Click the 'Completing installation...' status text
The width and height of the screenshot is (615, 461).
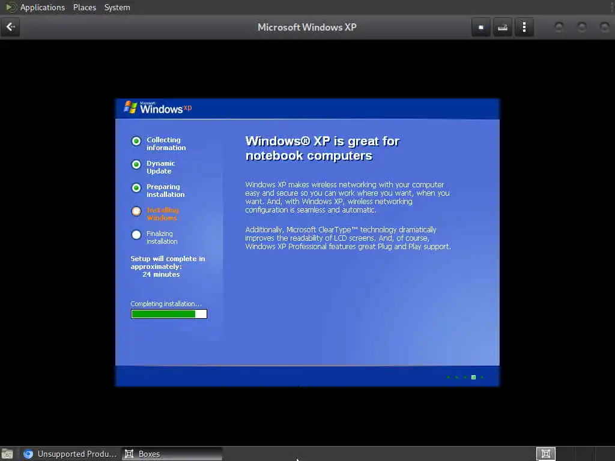coord(166,304)
